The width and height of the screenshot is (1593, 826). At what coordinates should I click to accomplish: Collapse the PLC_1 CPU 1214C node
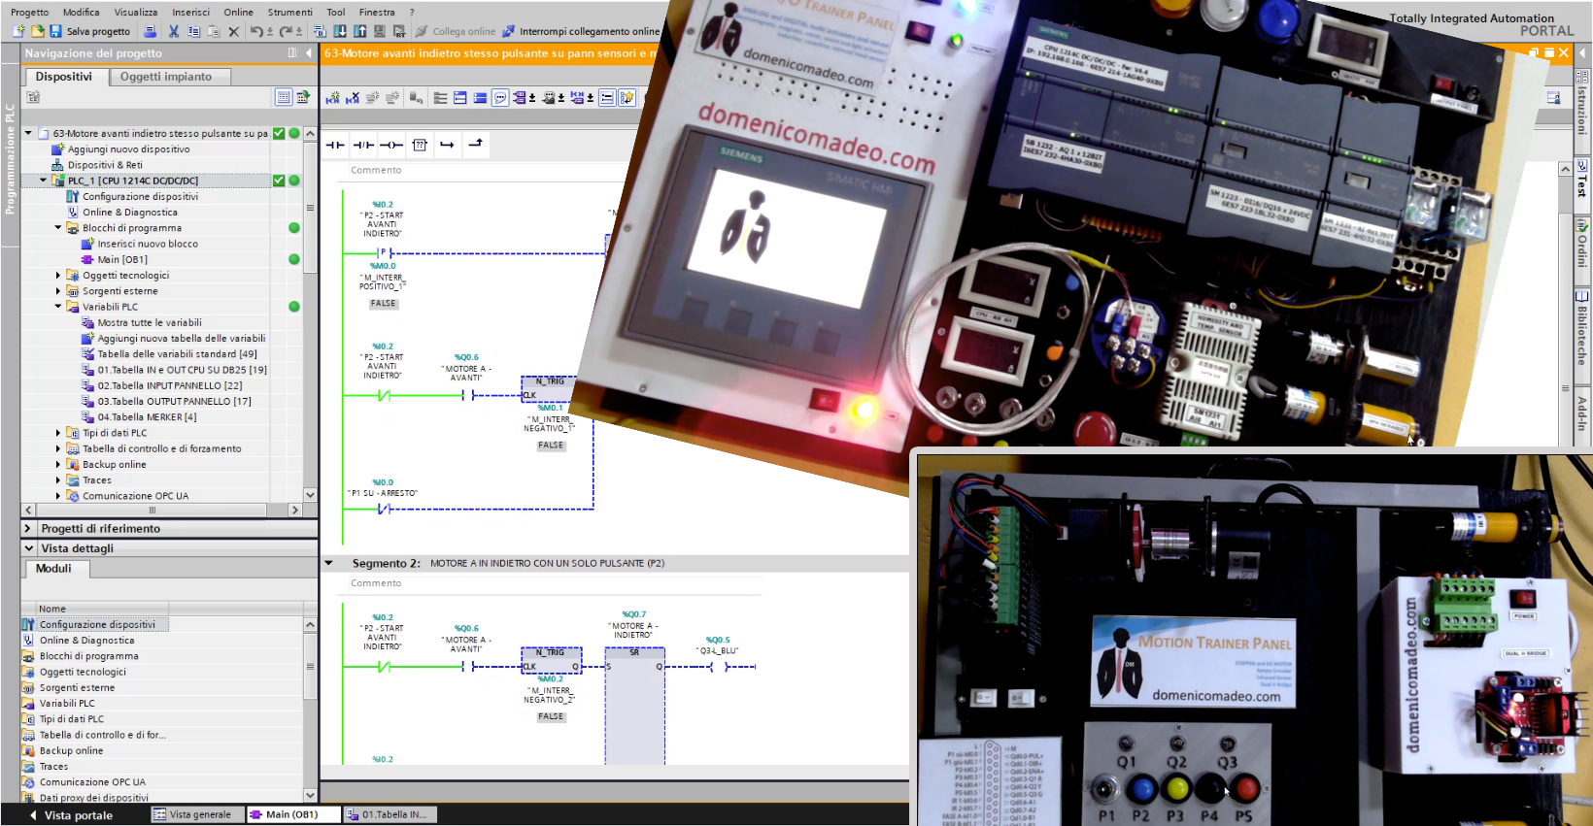tap(43, 181)
